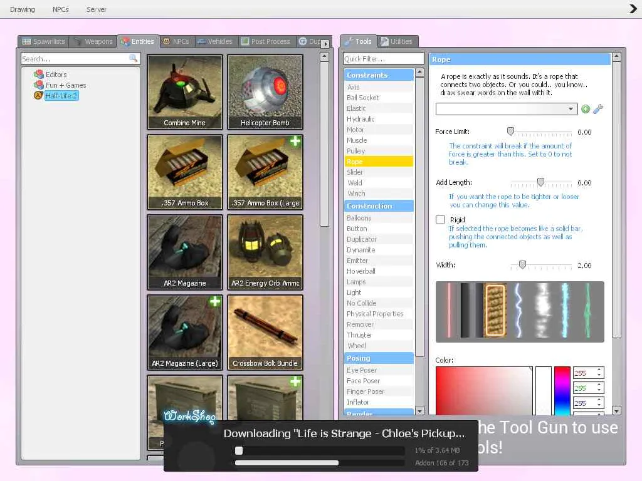The width and height of the screenshot is (642, 481).
Task: Select the Hydraulic tool
Action: click(379, 118)
